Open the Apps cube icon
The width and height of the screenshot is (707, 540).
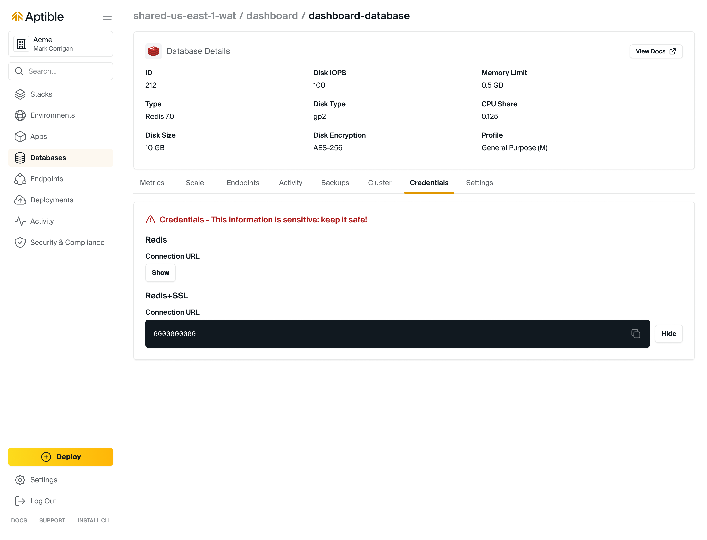[x=20, y=137]
